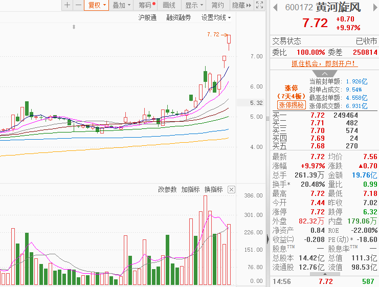The width and height of the screenshot is (379, 287).
Task: Click the 沪股通 label
Action: 147,18
